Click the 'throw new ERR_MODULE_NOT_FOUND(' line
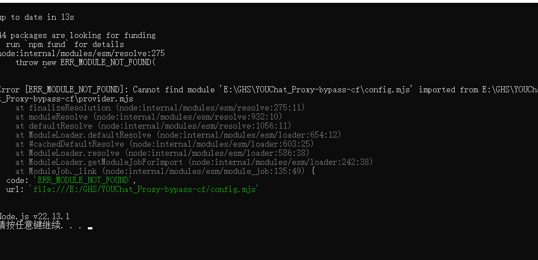 point(85,62)
